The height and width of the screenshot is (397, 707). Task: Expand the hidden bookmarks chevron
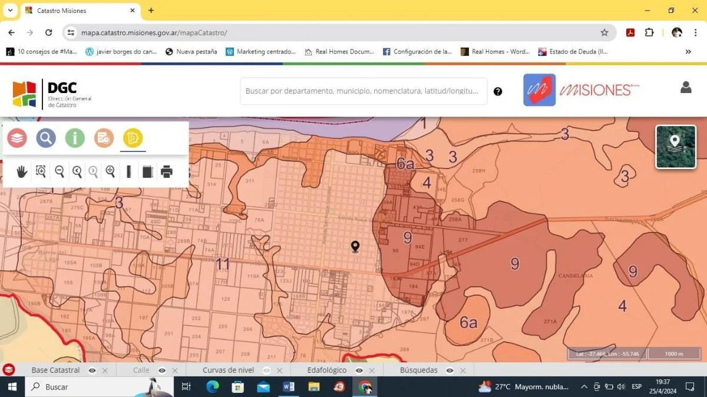[x=688, y=52]
